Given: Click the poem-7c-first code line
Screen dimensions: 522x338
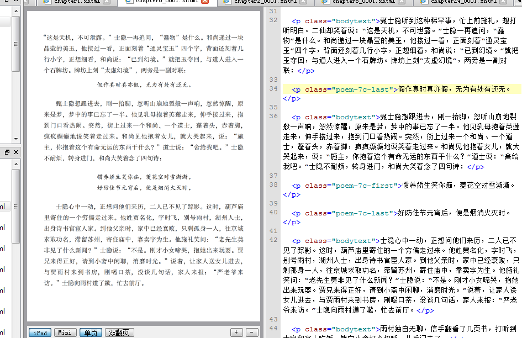Looking at the screenshot, I should (x=398, y=186).
